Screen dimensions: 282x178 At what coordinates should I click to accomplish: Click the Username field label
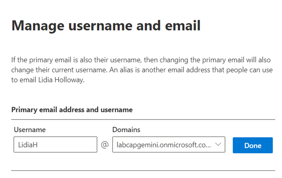coord(30,130)
